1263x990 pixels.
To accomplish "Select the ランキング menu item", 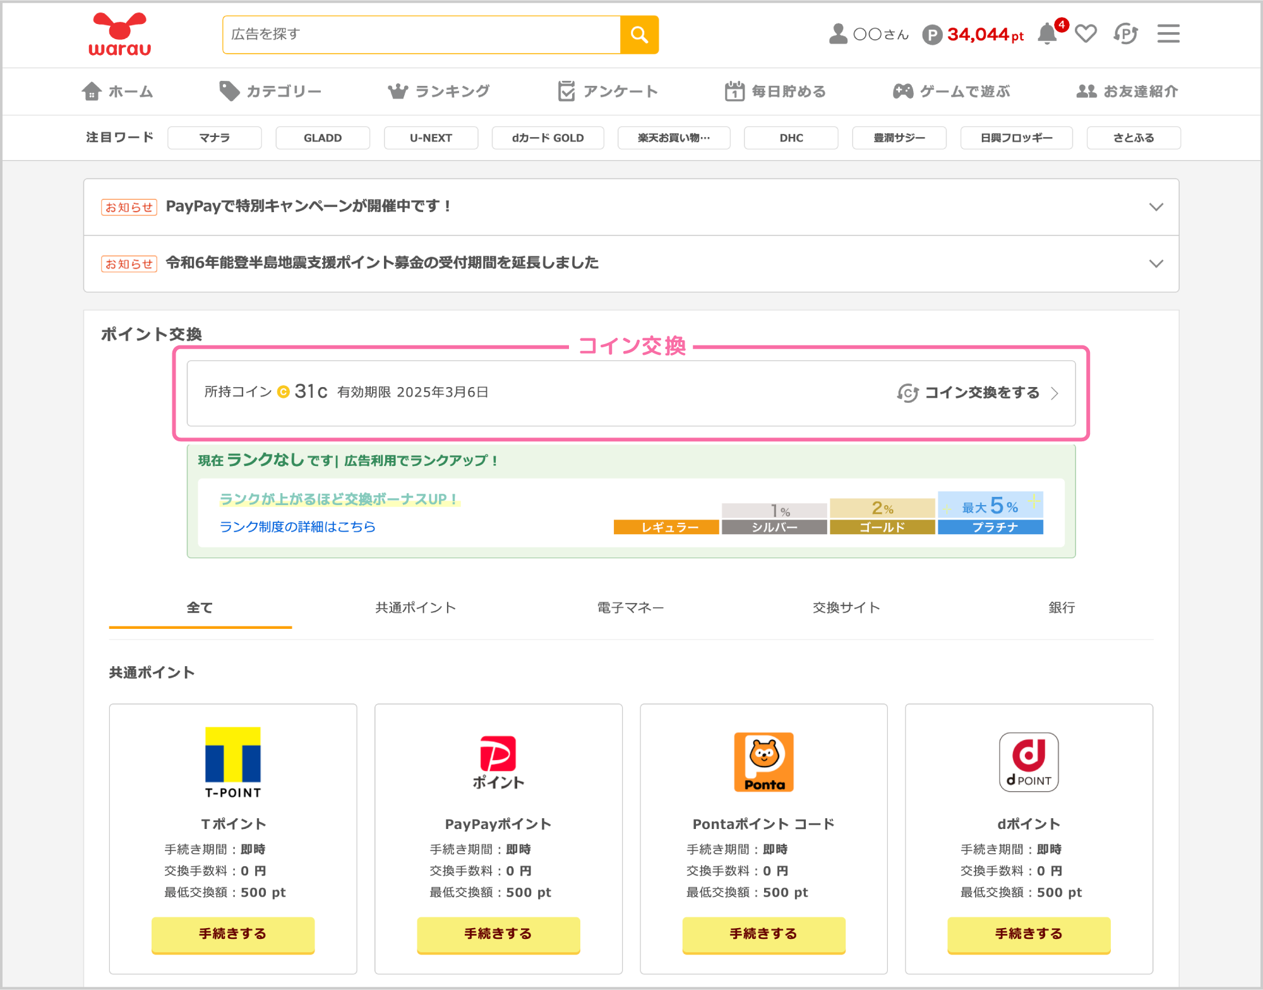I will [439, 91].
